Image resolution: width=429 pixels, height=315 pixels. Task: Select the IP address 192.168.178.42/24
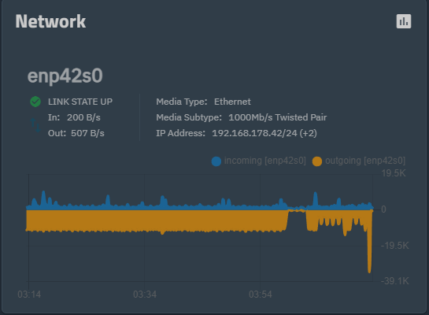[x=254, y=133]
